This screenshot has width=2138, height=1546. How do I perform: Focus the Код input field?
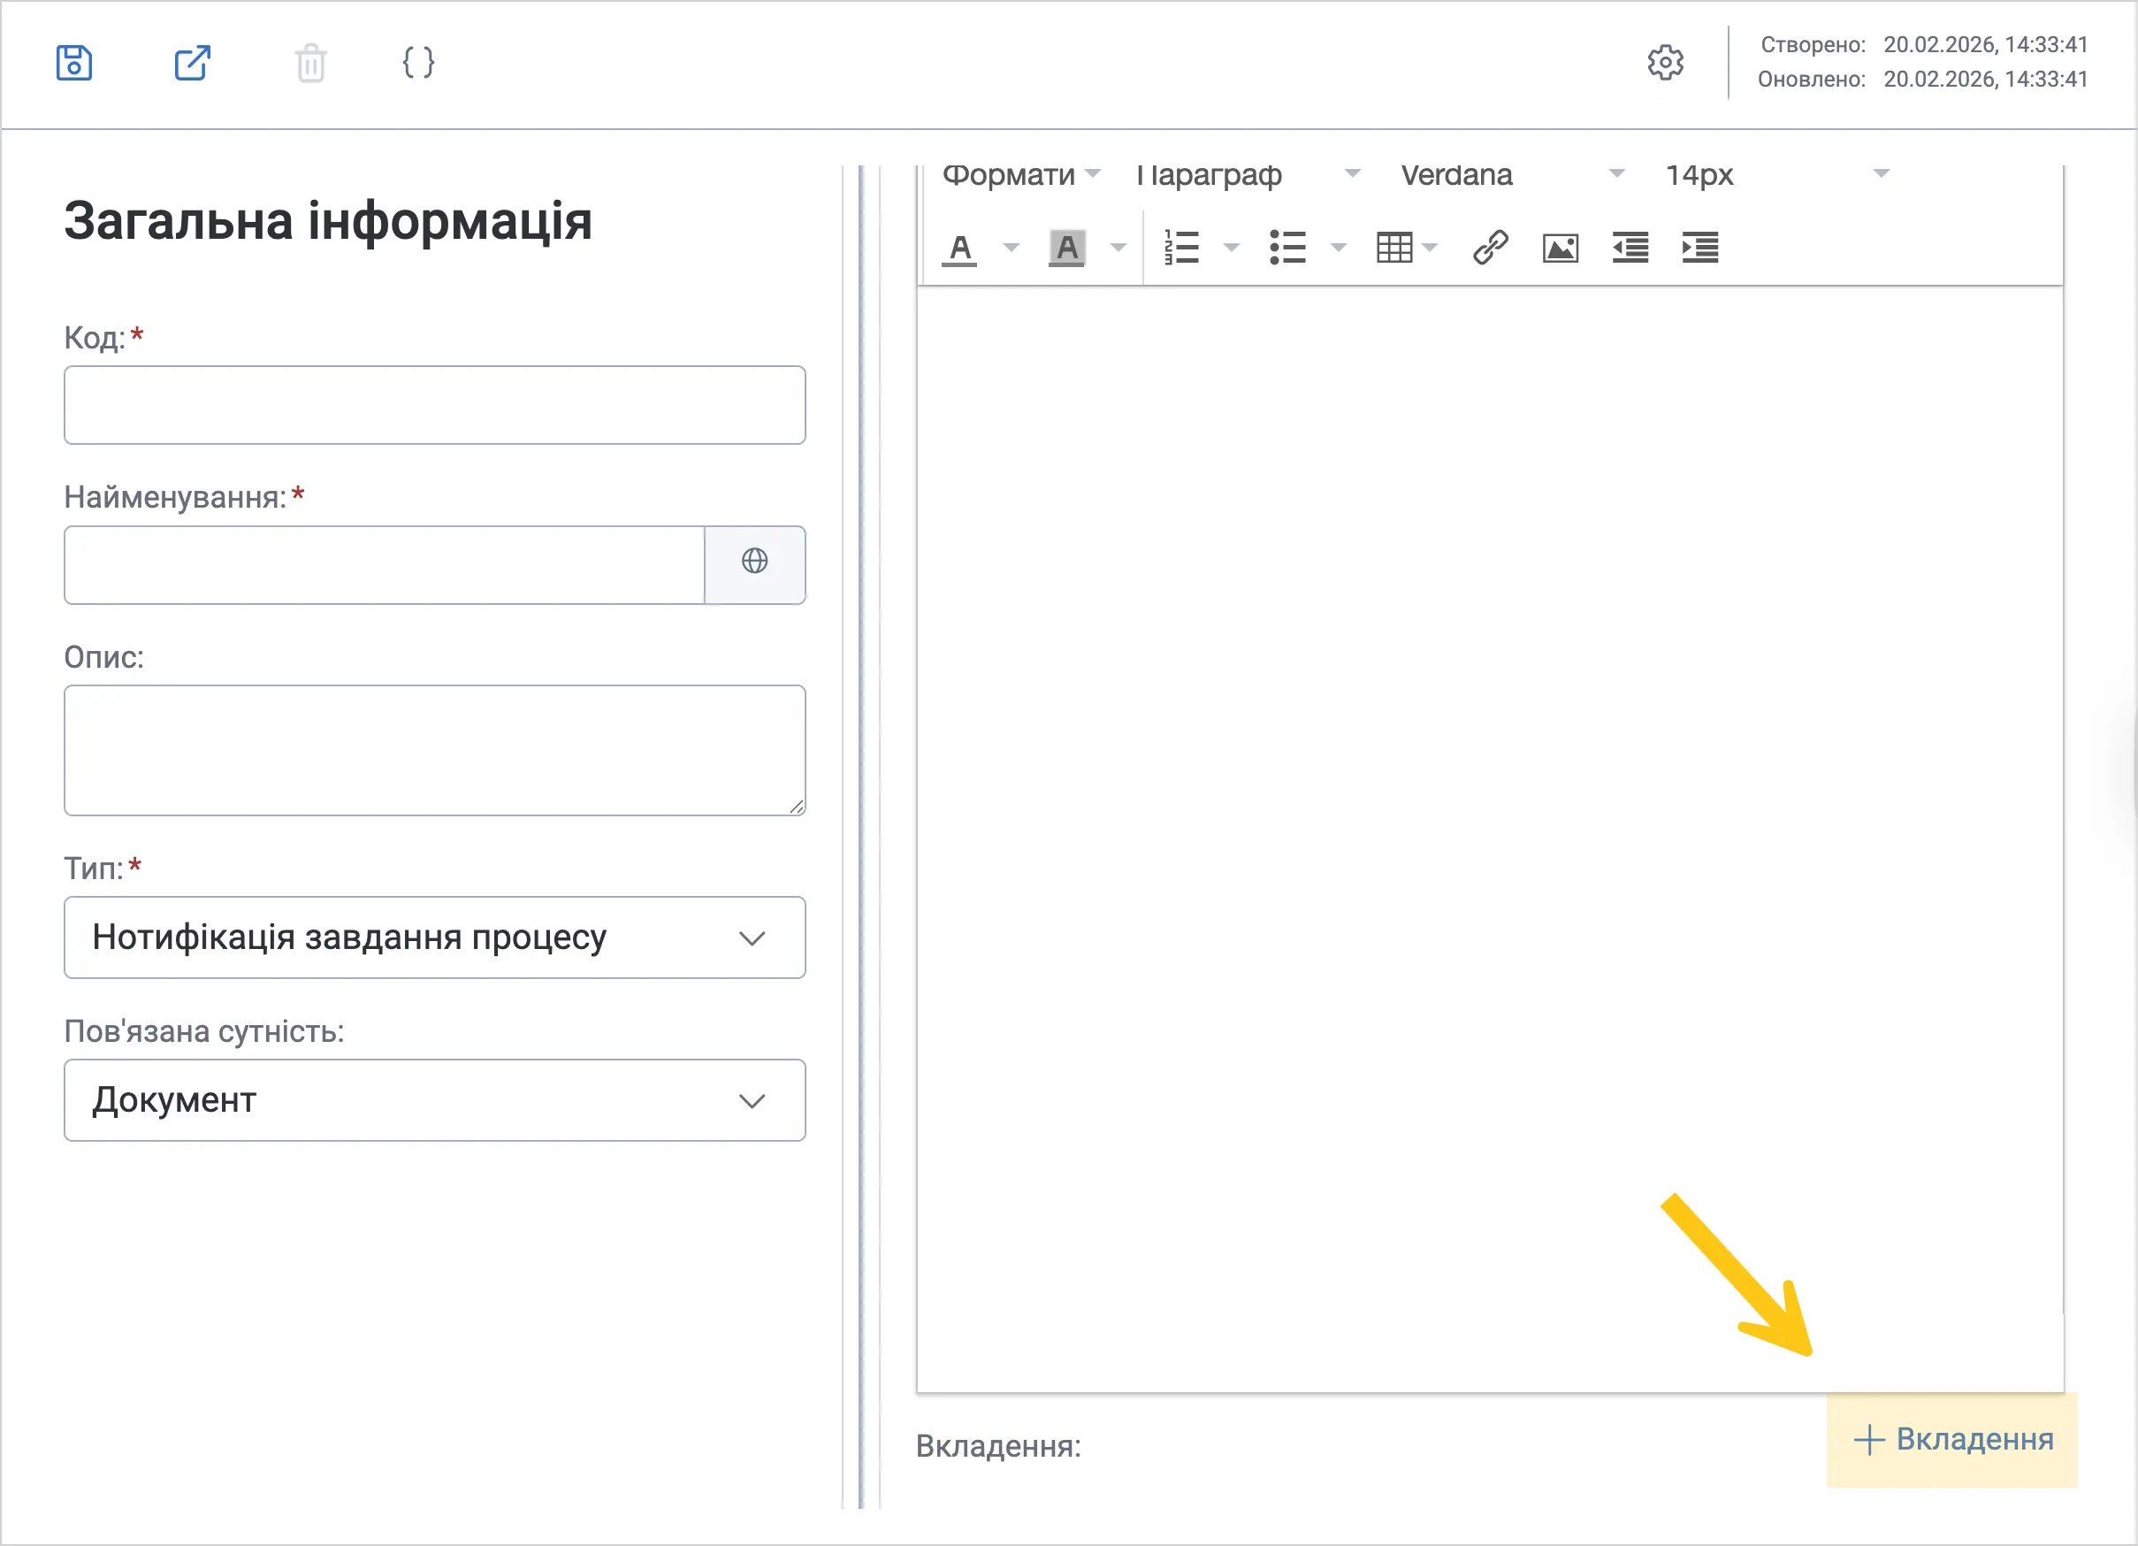coord(434,405)
